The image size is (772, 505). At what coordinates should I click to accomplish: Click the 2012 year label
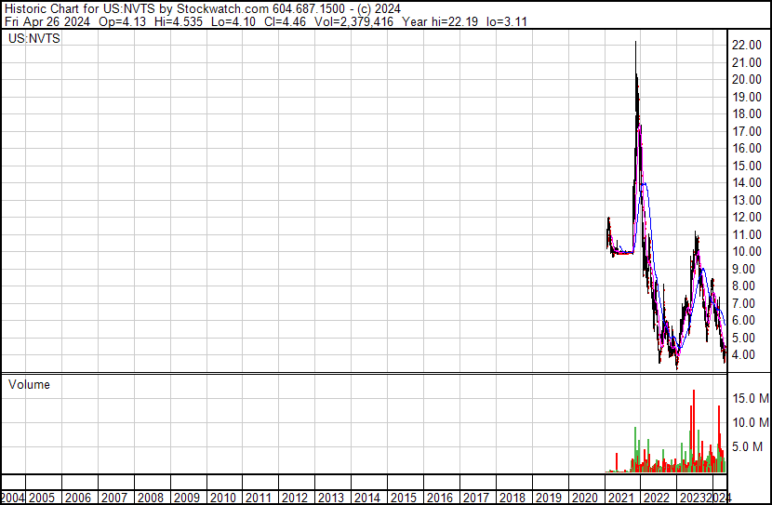[x=294, y=498]
